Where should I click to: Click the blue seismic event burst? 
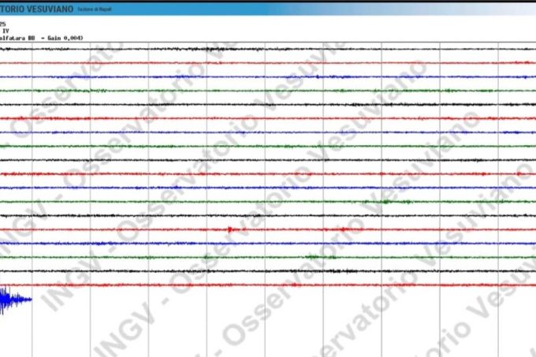click(11, 299)
